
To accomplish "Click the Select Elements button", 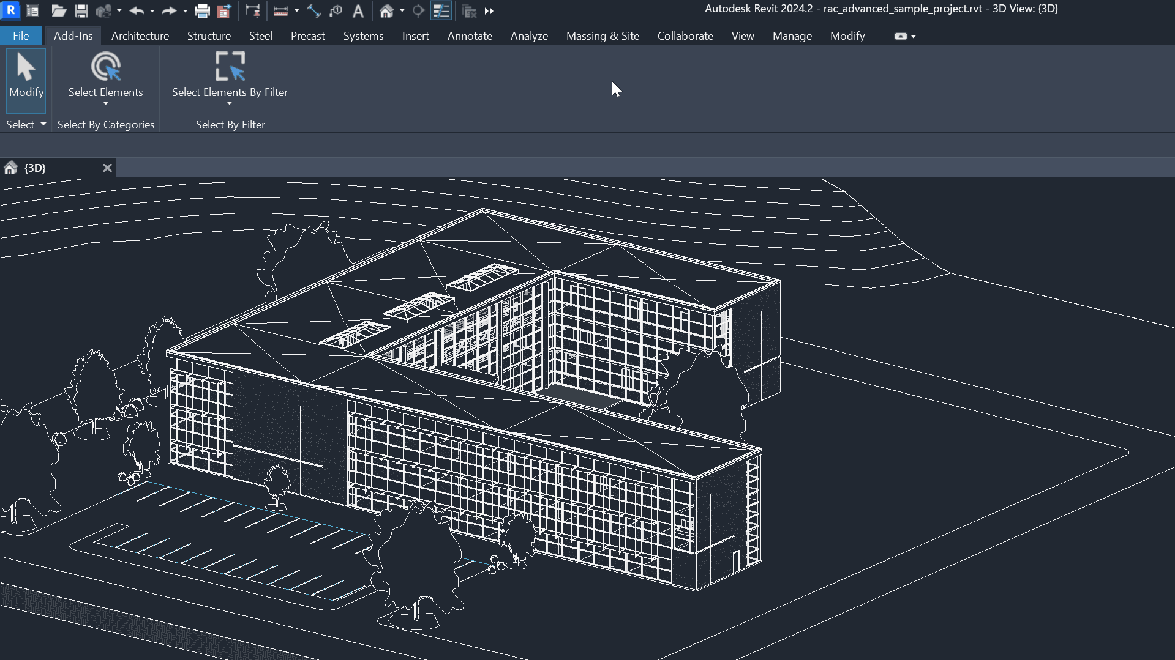I will click(x=106, y=67).
